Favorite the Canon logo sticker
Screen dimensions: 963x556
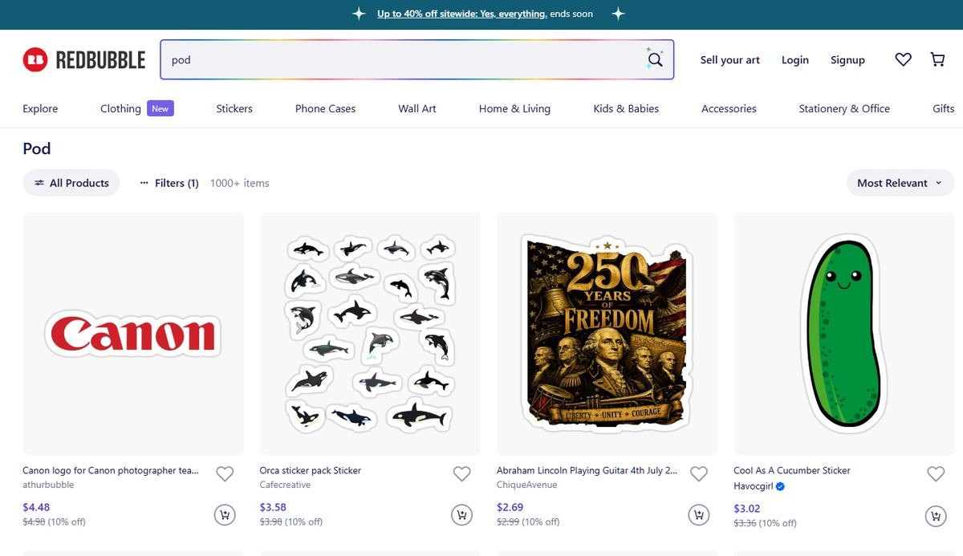click(225, 474)
